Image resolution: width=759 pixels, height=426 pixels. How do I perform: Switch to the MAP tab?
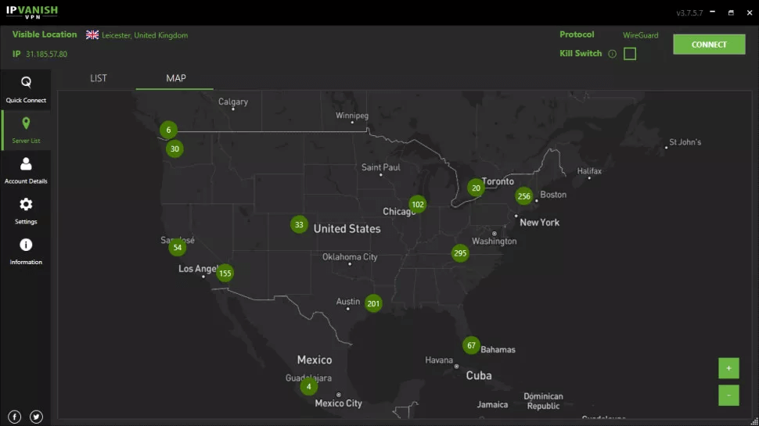[x=176, y=78]
